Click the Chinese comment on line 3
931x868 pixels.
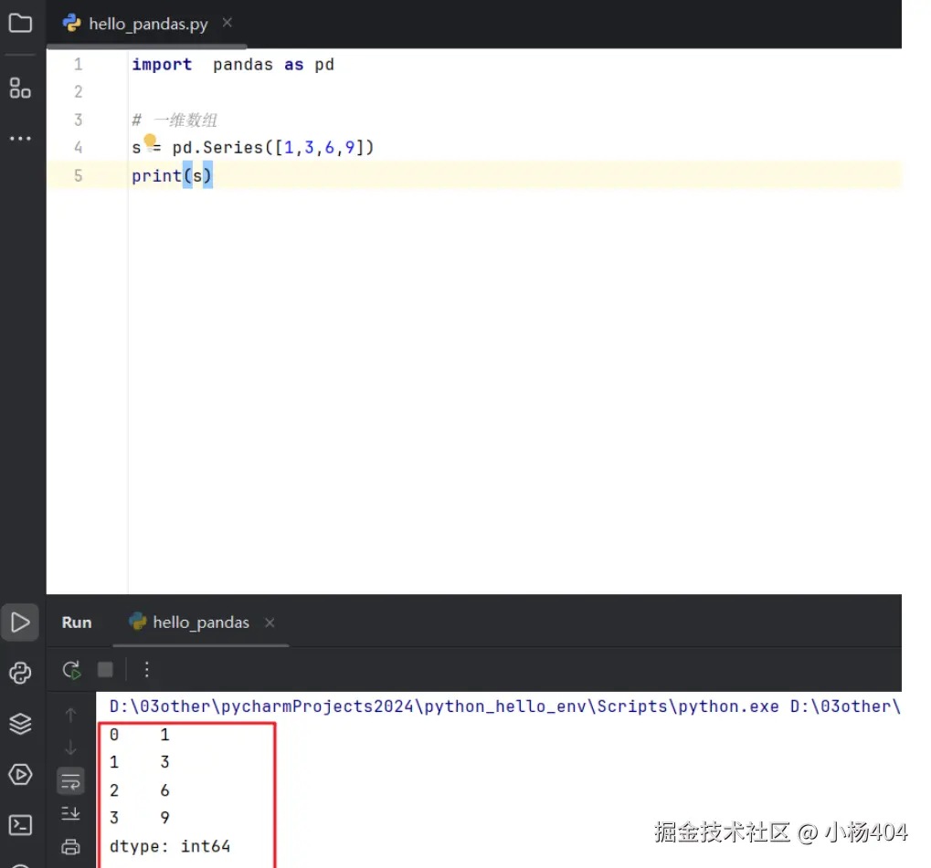tap(175, 120)
